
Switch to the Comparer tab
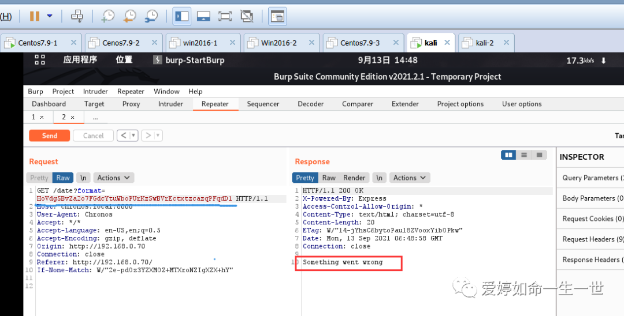click(x=358, y=104)
